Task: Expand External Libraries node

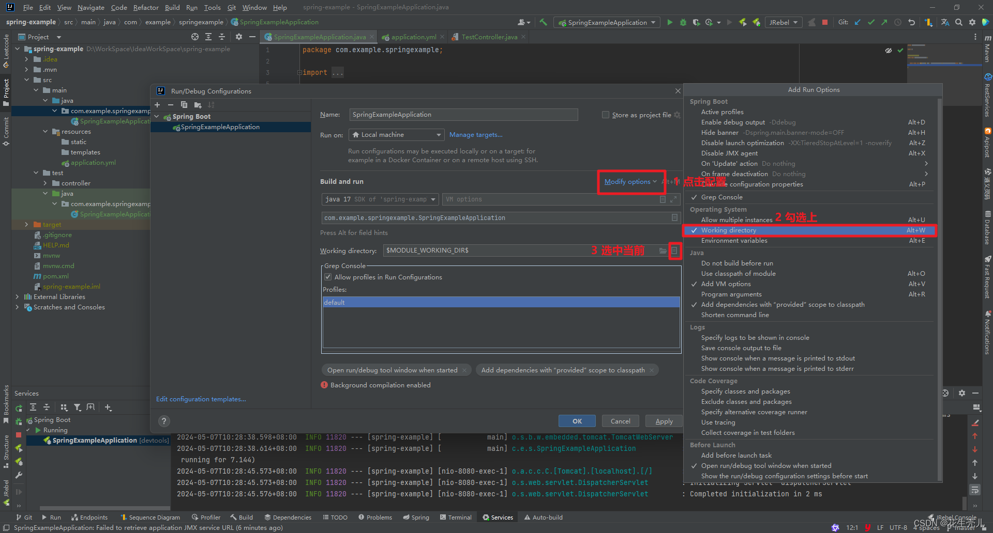Action: click(x=17, y=297)
